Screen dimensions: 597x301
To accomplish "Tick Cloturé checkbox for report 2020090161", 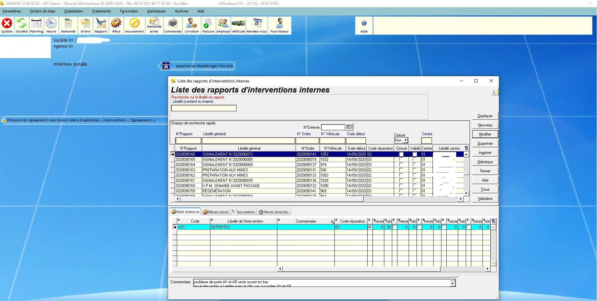I will pyautogui.click(x=401, y=181).
